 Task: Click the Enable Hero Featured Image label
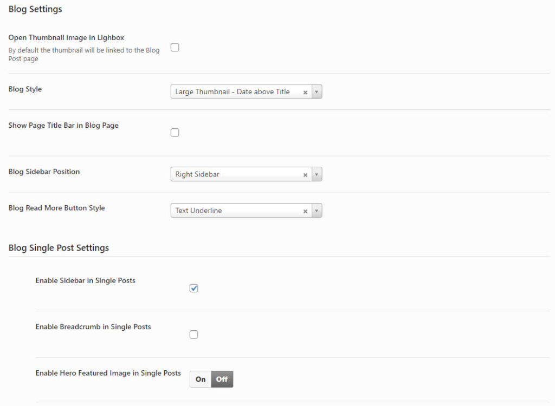point(108,373)
